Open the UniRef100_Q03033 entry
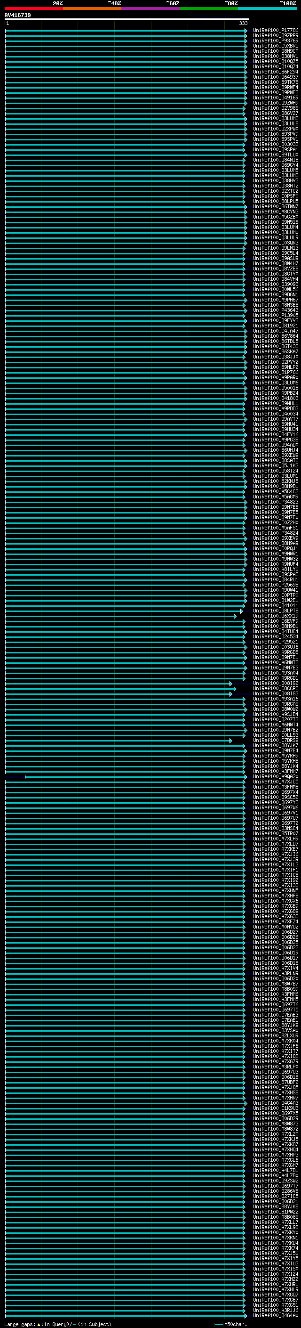Image resolution: width=301 pixels, height=1328 pixels. (x=276, y=144)
